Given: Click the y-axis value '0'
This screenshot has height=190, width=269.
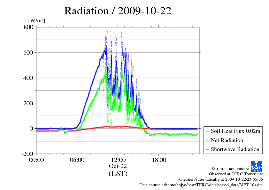Looking at the screenshot, I should (31, 129).
